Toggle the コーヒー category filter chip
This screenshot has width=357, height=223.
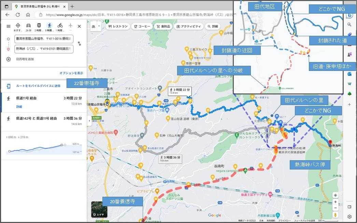142,26
